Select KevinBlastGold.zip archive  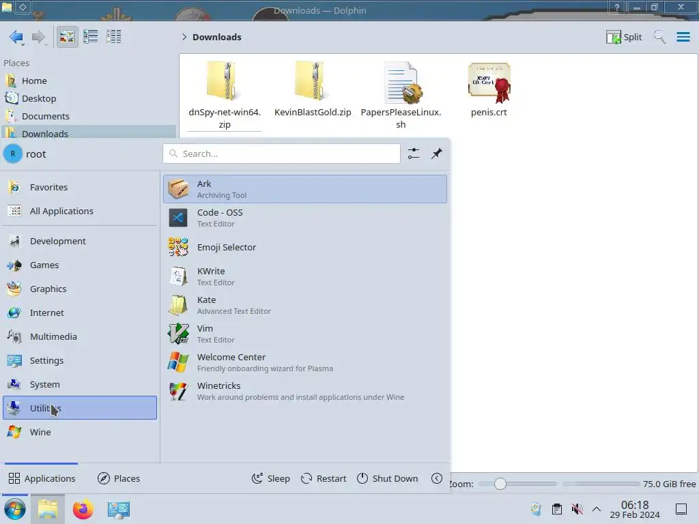tap(313, 89)
